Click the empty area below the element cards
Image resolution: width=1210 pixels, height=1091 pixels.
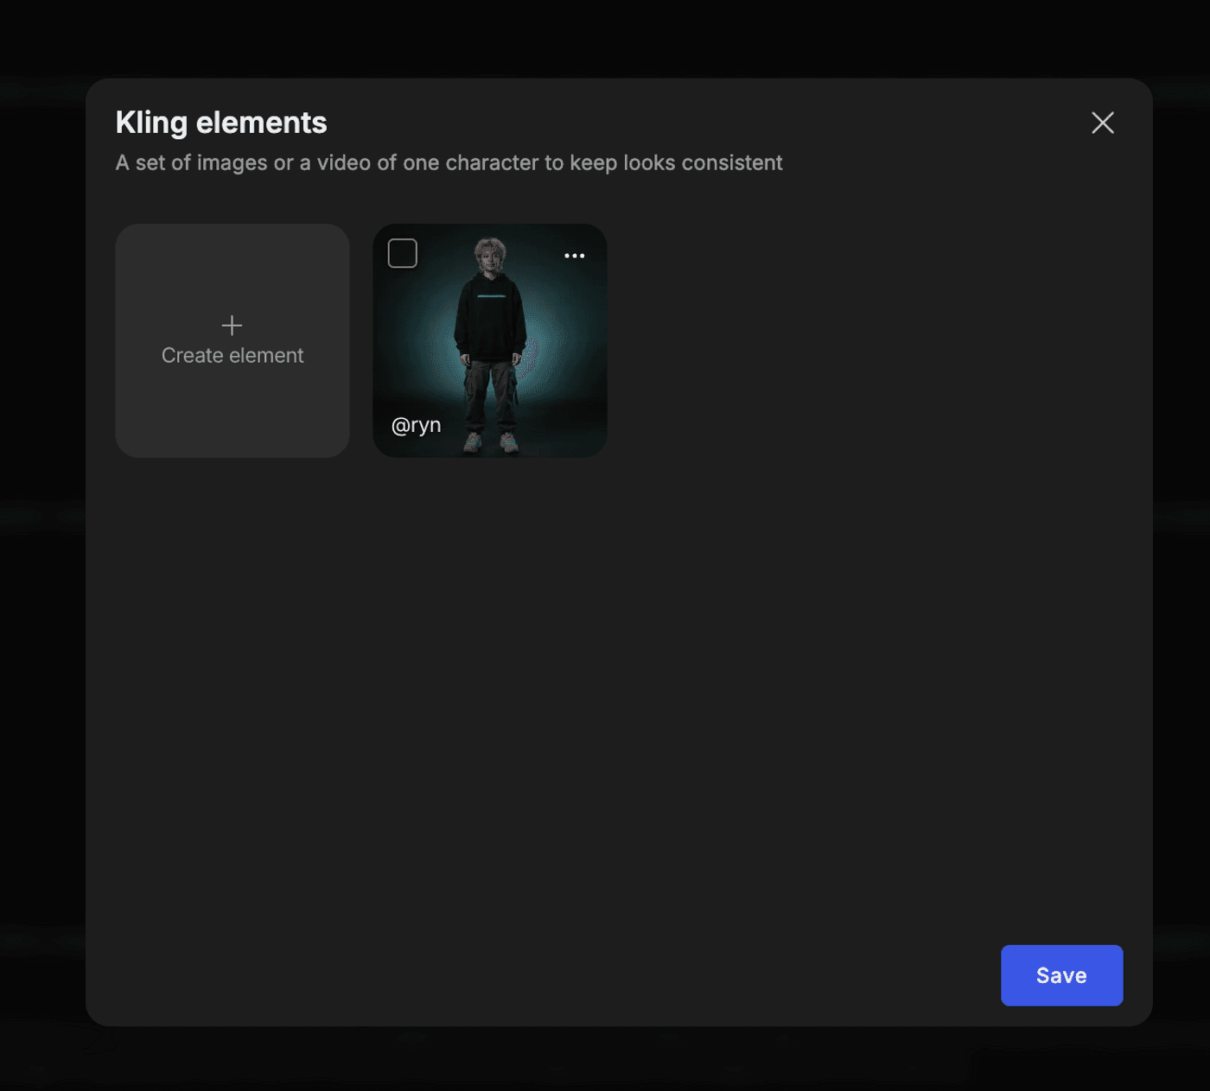[x=605, y=691]
